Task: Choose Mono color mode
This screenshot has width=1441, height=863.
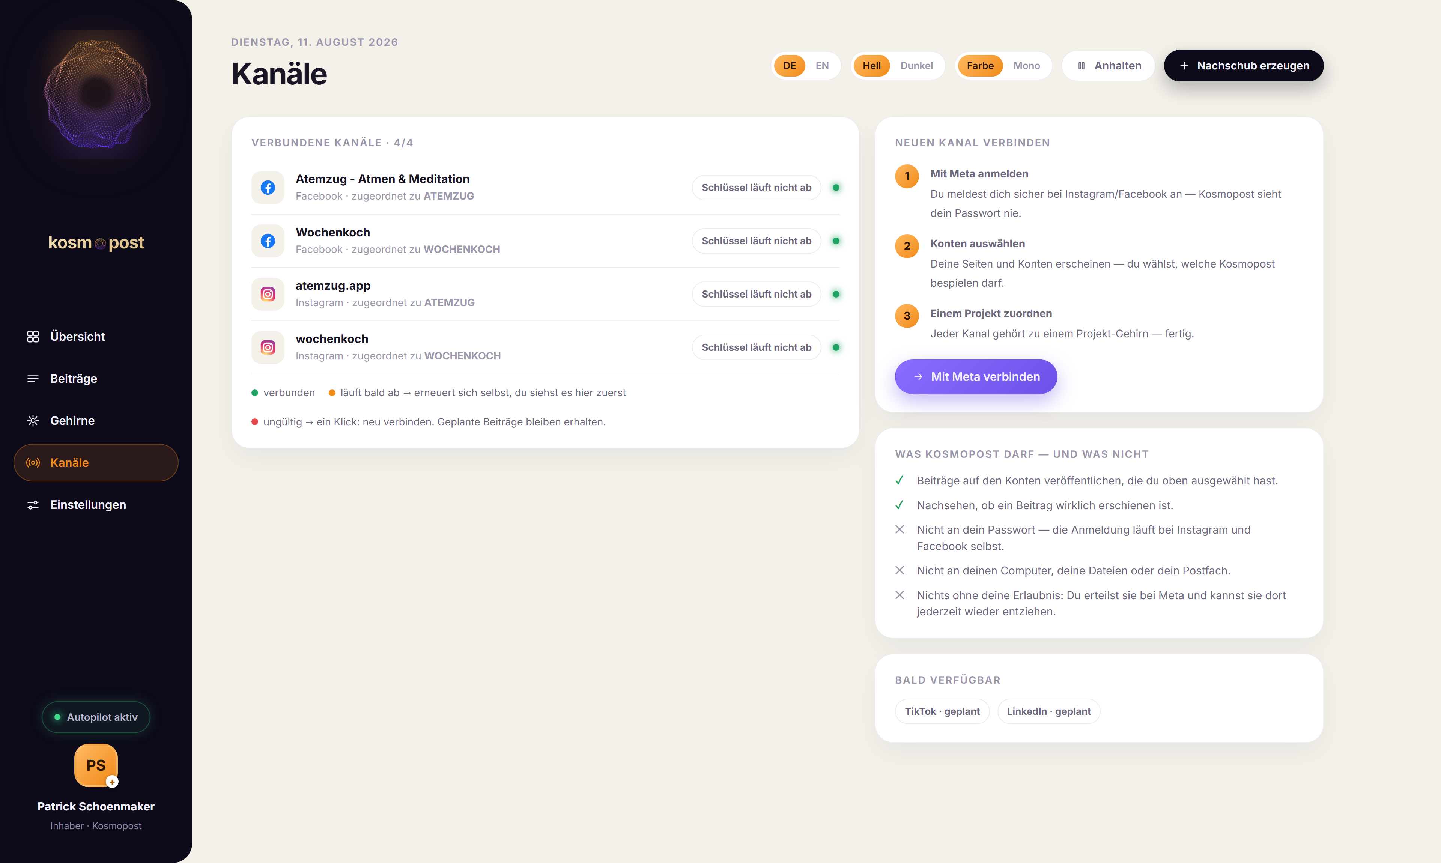Action: pos(1026,66)
